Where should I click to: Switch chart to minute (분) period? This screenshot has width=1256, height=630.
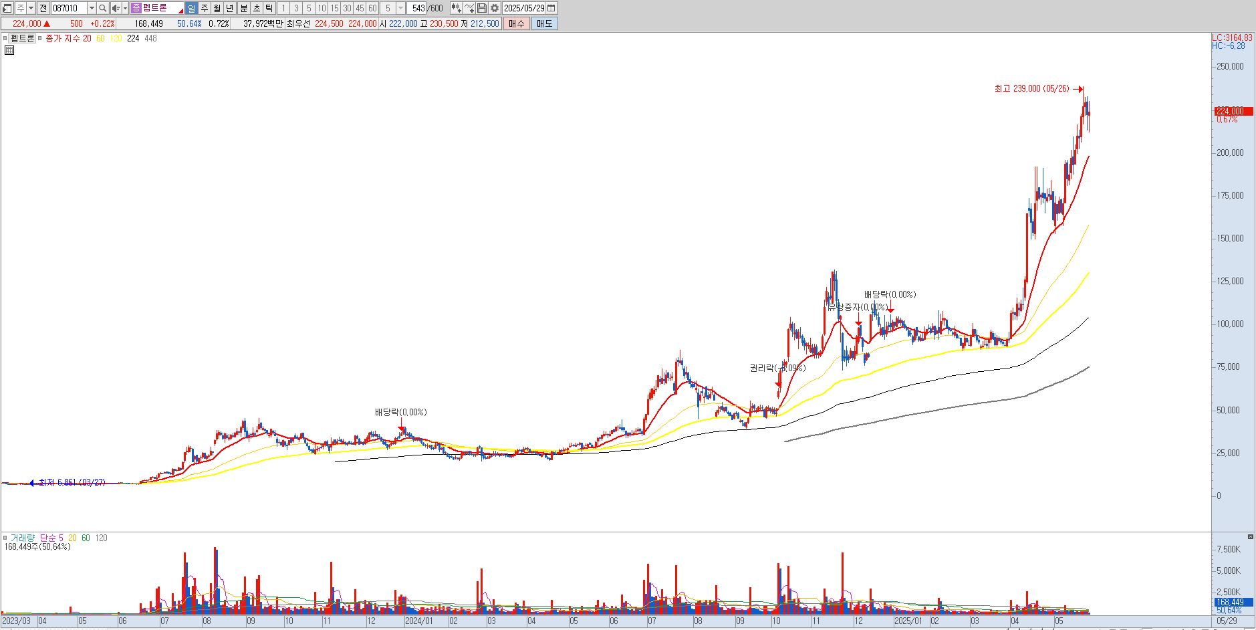pyautogui.click(x=243, y=8)
